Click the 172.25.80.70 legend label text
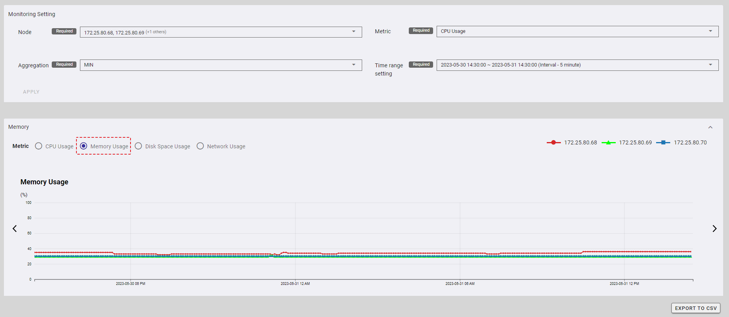 pos(690,143)
